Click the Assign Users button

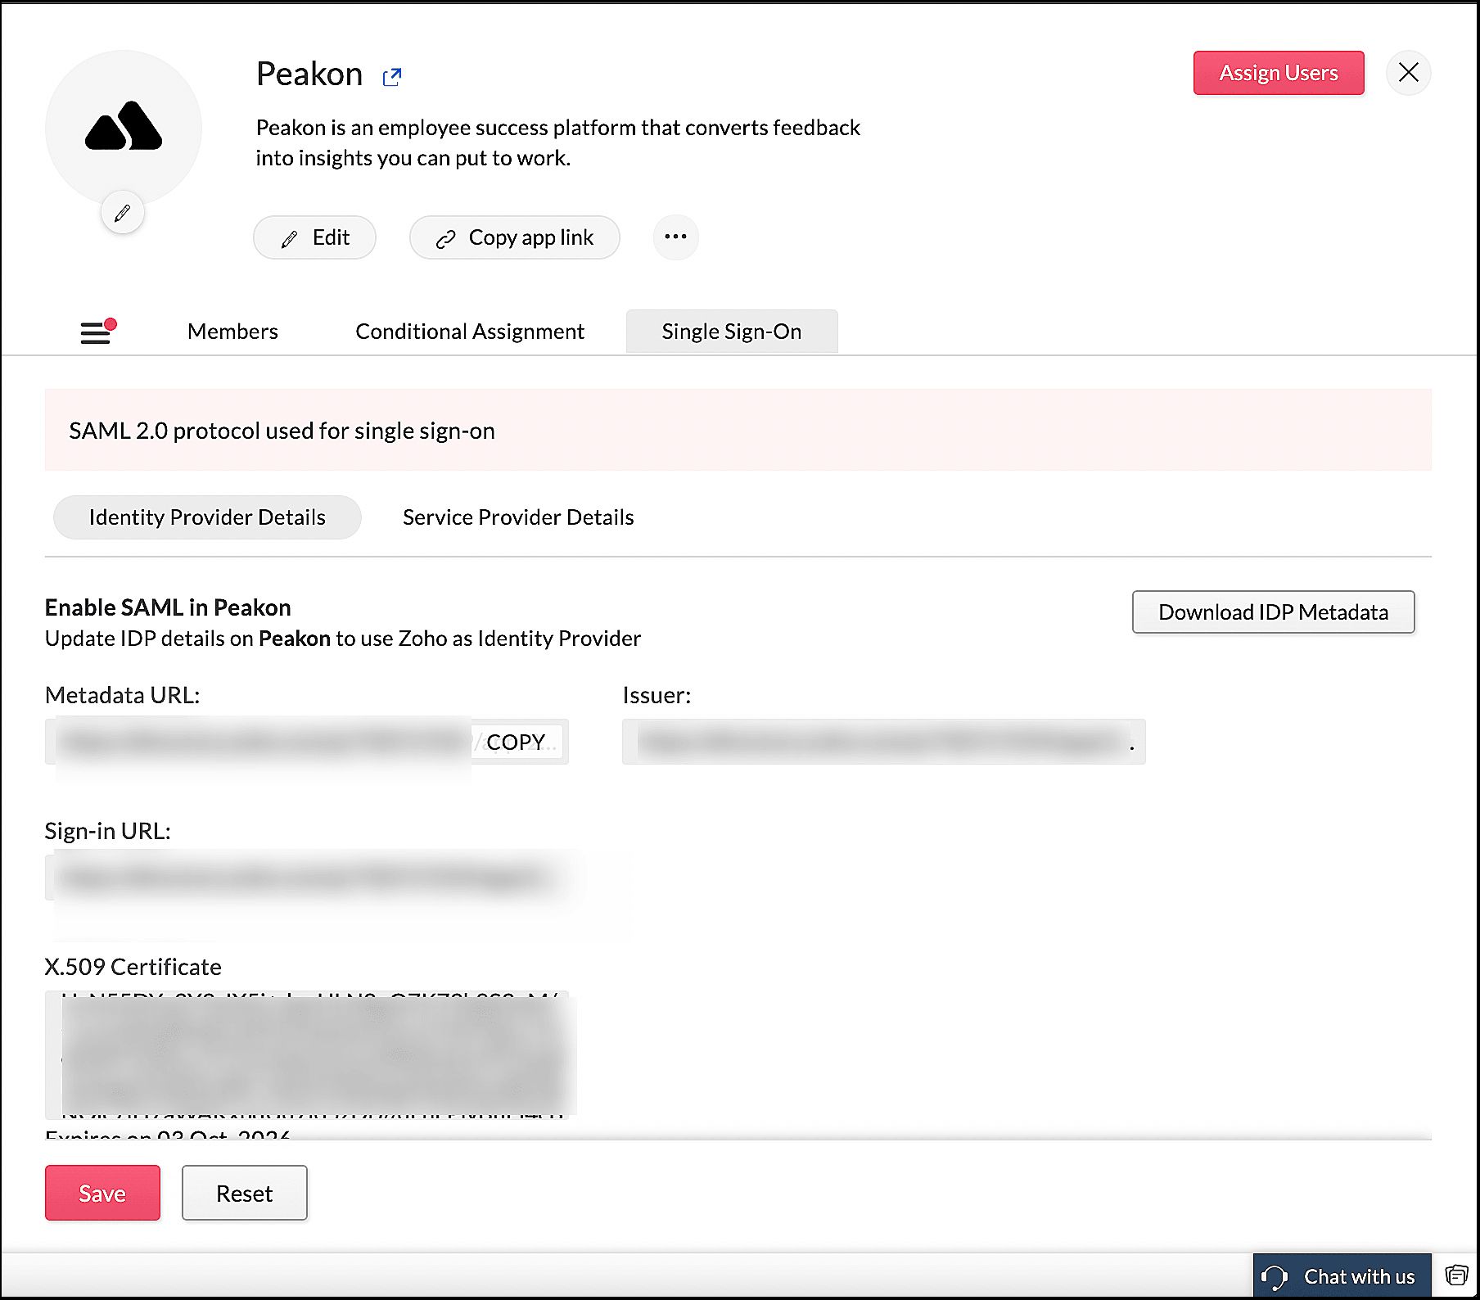point(1279,73)
